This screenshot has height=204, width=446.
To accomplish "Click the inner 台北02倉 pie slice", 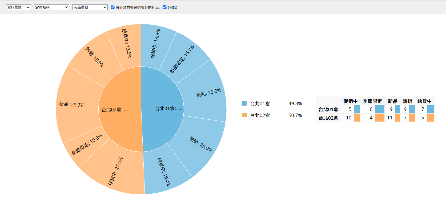I will 120,110.
